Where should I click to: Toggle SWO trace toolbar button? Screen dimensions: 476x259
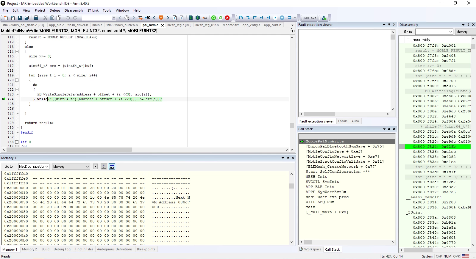pos(313,18)
